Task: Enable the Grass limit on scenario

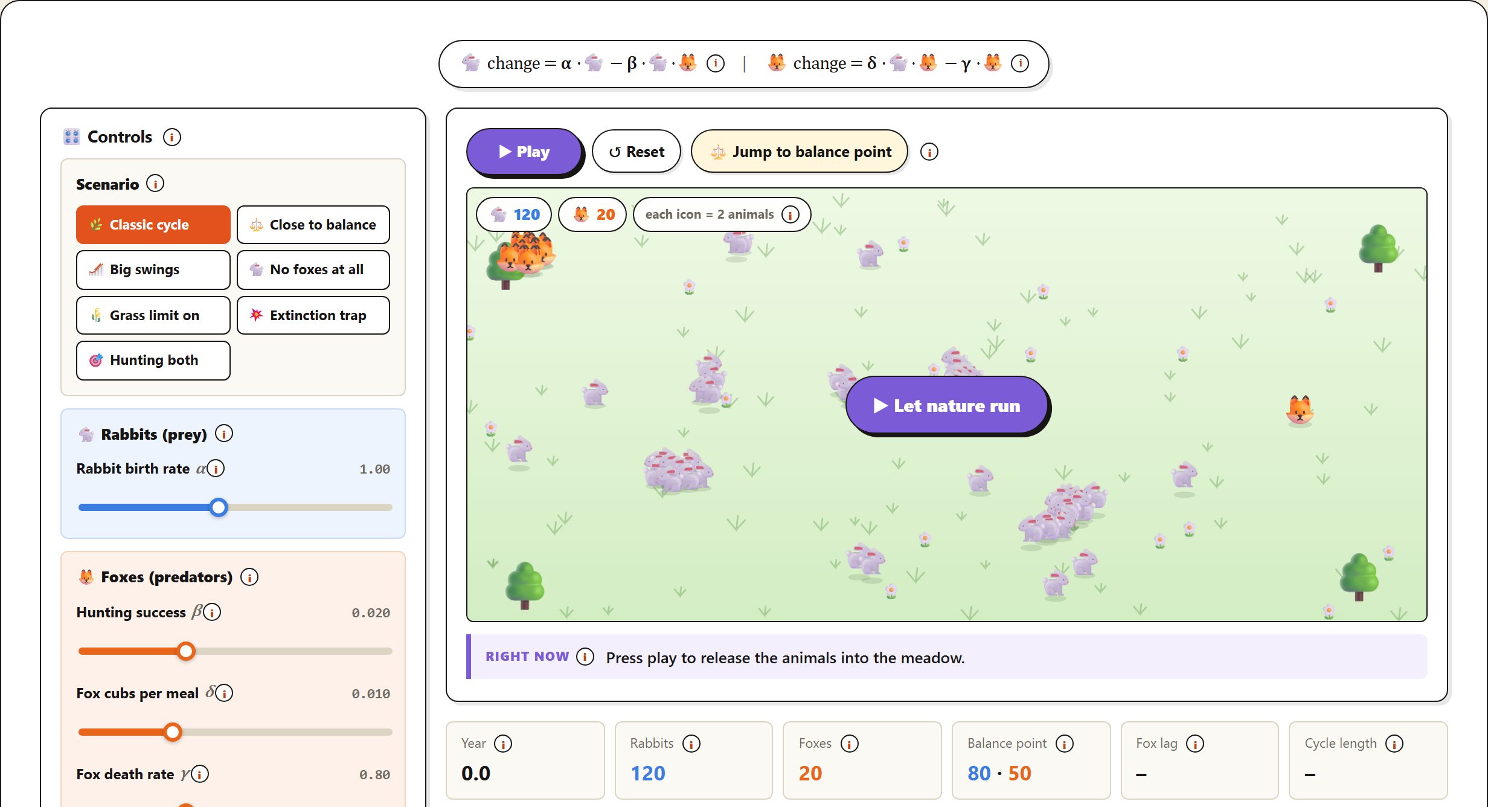Action: point(153,315)
